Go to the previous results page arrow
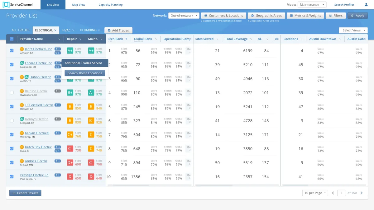 tap(333, 193)
